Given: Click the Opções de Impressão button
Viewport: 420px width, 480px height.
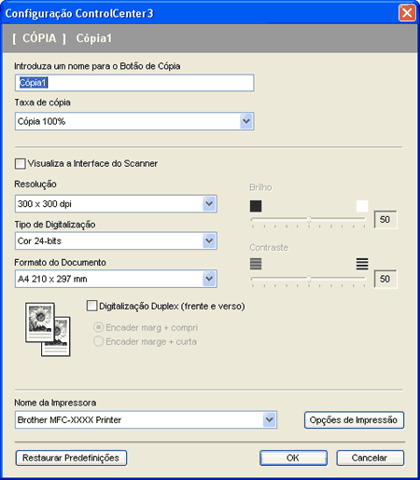Looking at the screenshot, I should point(354,420).
